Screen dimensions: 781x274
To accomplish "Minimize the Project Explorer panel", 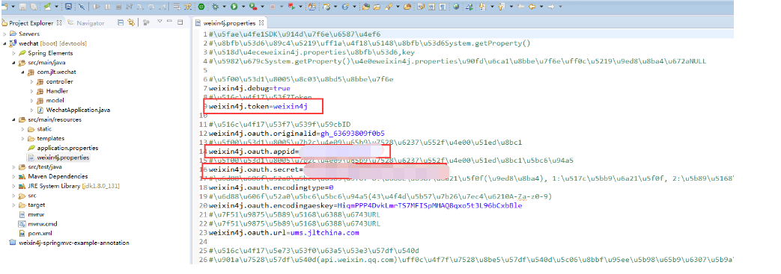I will 169,22.
